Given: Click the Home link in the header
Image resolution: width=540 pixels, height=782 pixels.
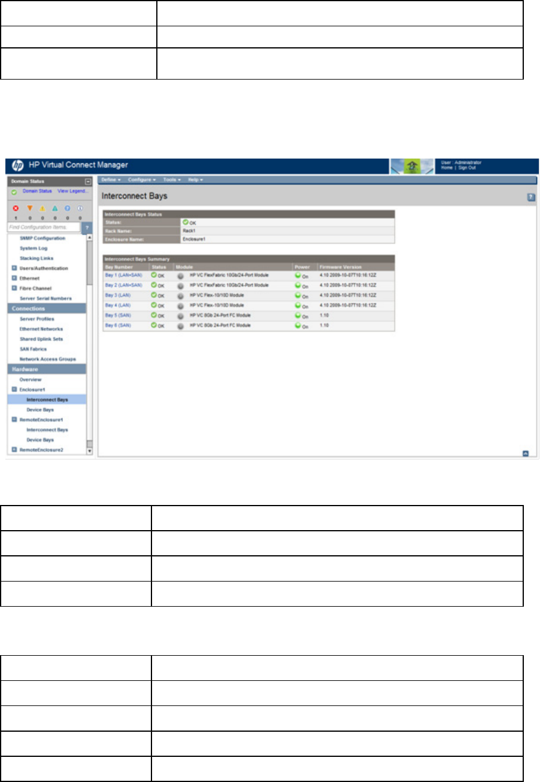Looking at the screenshot, I should 447,168.
